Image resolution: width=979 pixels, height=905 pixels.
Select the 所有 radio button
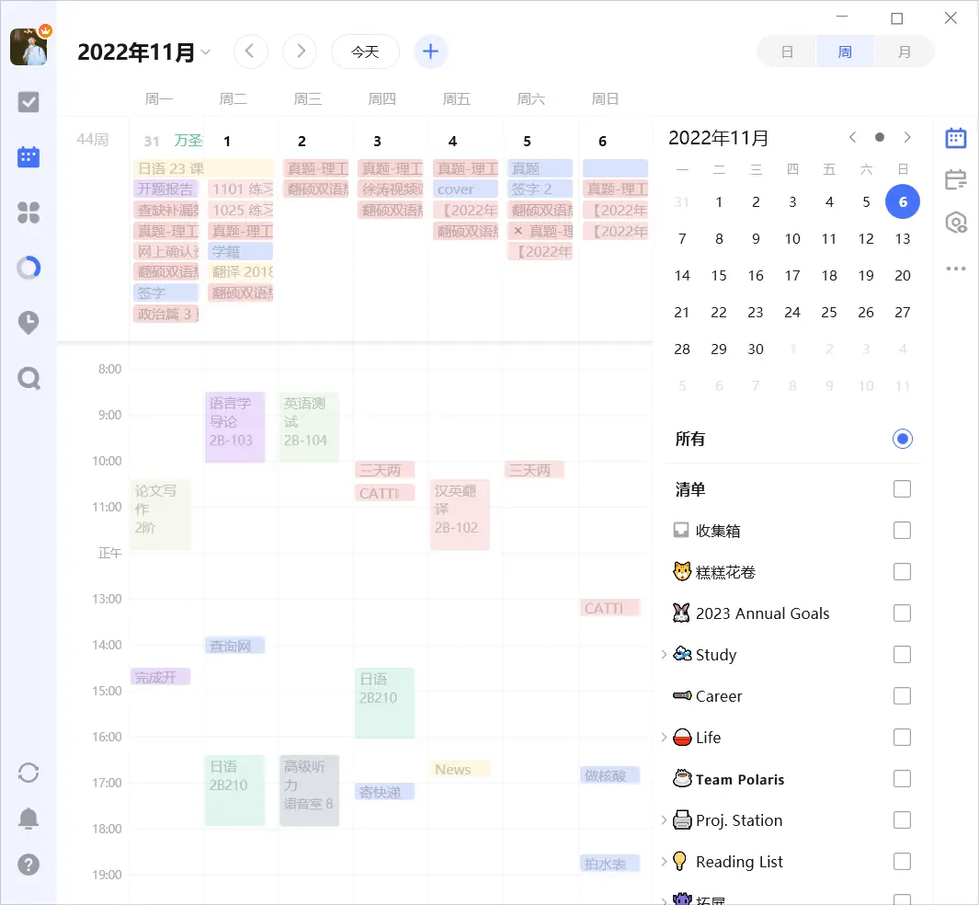pyautogui.click(x=902, y=439)
